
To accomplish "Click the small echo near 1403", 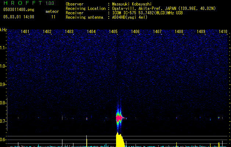I will 62,118.
